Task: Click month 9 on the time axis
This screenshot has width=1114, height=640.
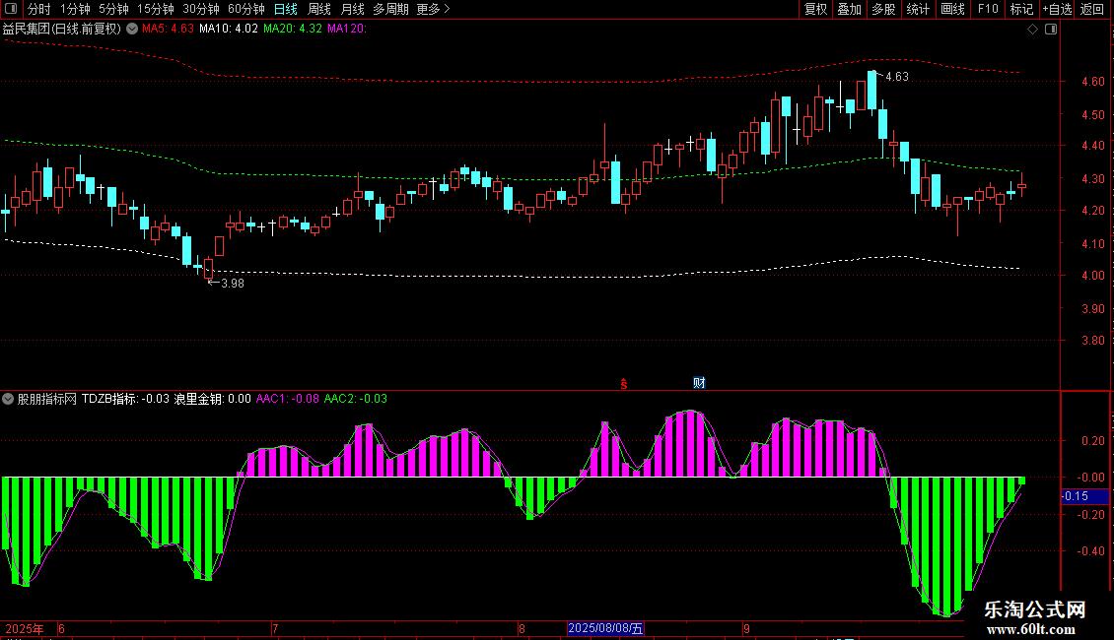Action: (x=746, y=628)
